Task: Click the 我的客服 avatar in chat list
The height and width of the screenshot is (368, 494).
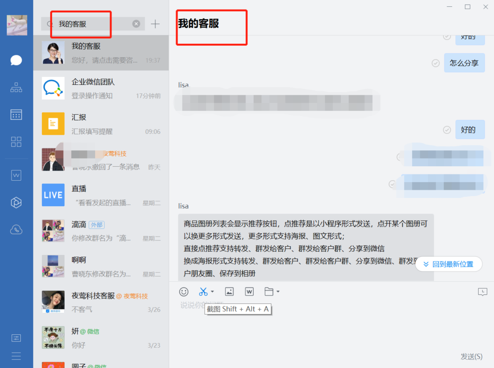Action: tap(53, 53)
